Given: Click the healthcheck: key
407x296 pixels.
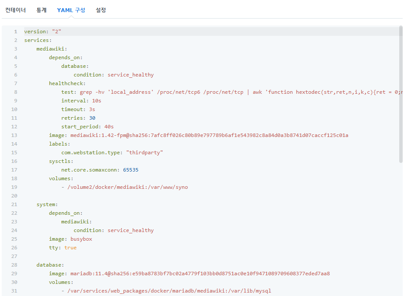Looking at the screenshot, I should pyautogui.click(x=67, y=83).
